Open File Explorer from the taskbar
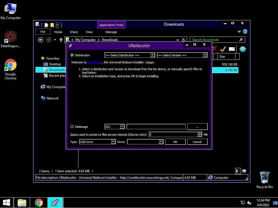 coord(22,203)
